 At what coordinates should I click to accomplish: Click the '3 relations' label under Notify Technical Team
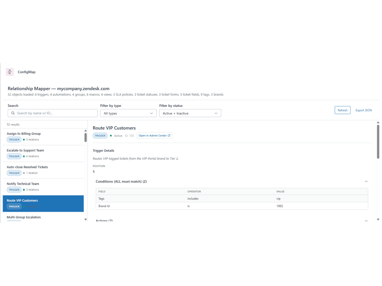pyautogui.click(x=33, y=190)
